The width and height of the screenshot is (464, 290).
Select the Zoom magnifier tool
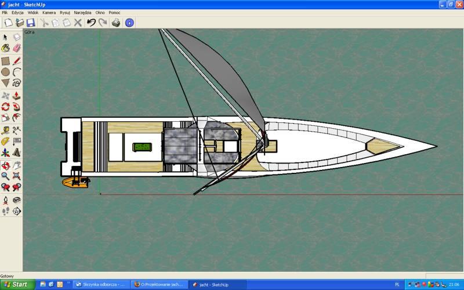tap(5, 176)
